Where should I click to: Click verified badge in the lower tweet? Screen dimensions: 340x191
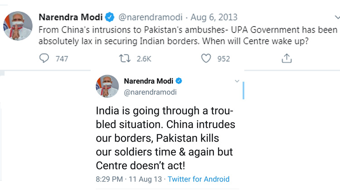(179, 81)
